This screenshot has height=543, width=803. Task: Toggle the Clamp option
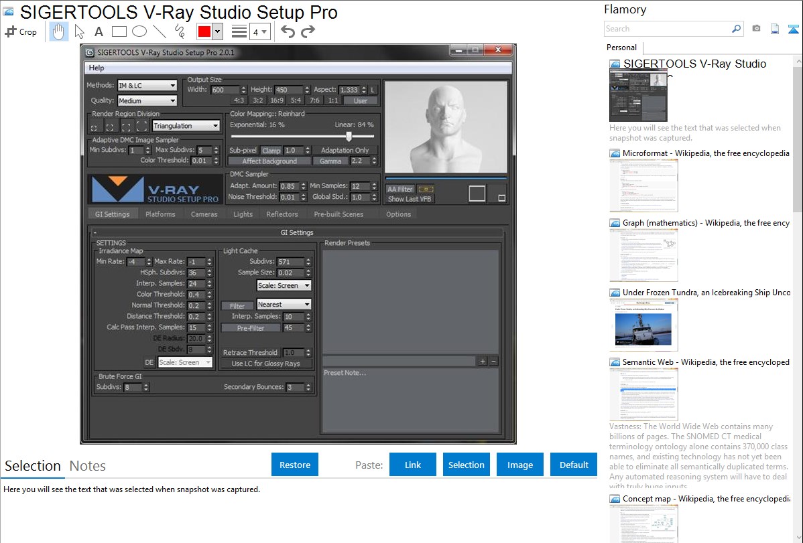[271, 151]
